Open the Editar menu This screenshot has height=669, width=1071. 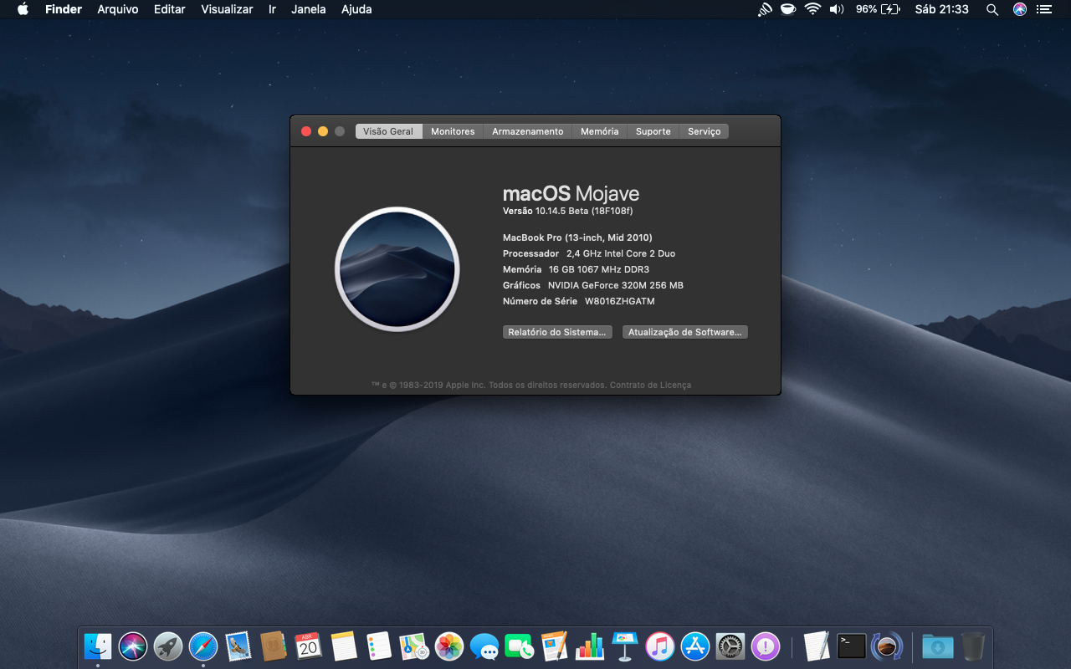click(x=170, y=9)
